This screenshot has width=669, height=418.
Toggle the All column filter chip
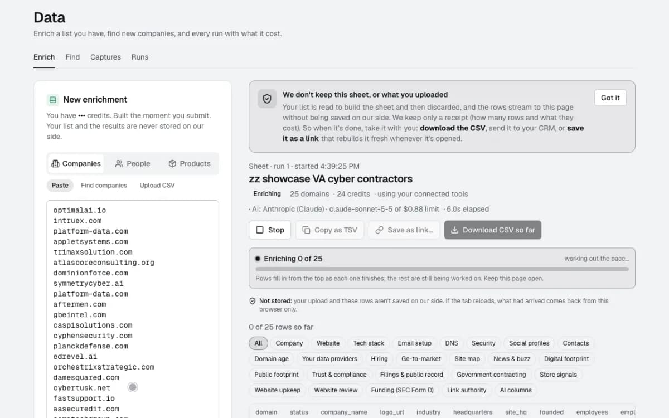coord(258,343)
